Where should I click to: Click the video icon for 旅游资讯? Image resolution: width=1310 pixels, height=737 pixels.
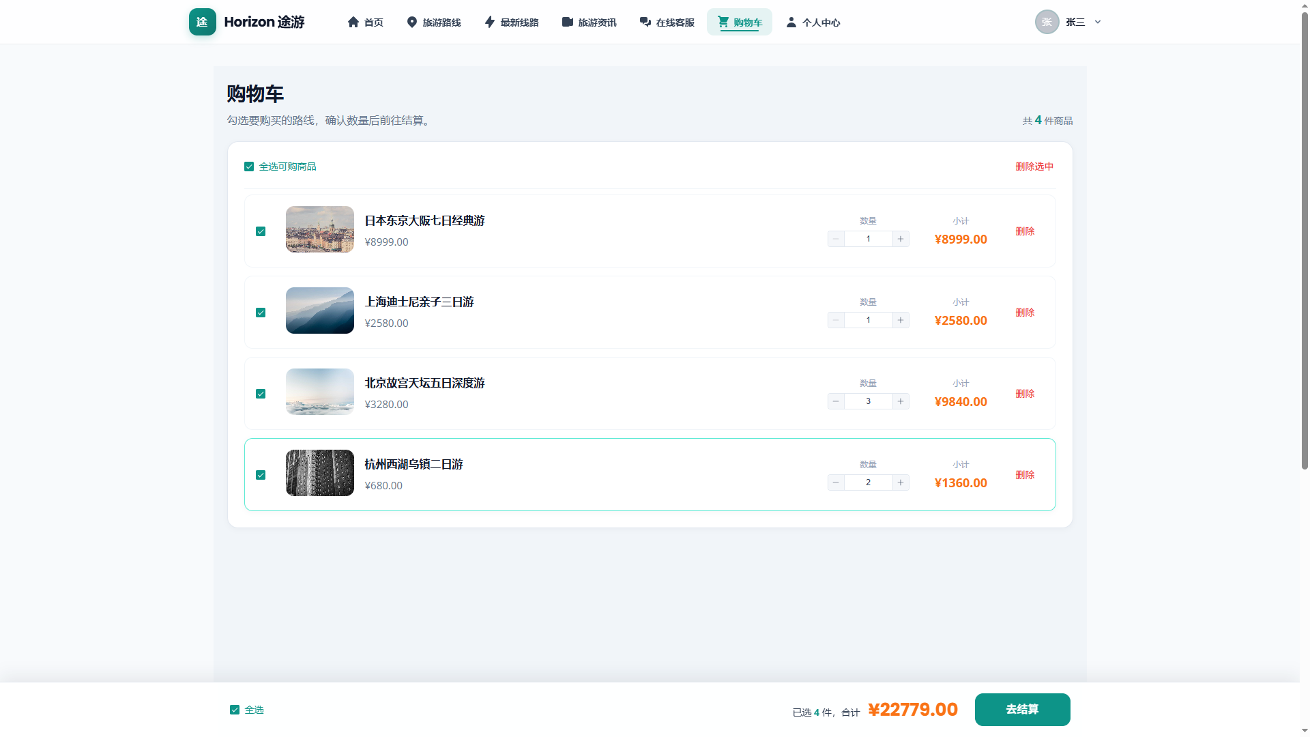568,22
